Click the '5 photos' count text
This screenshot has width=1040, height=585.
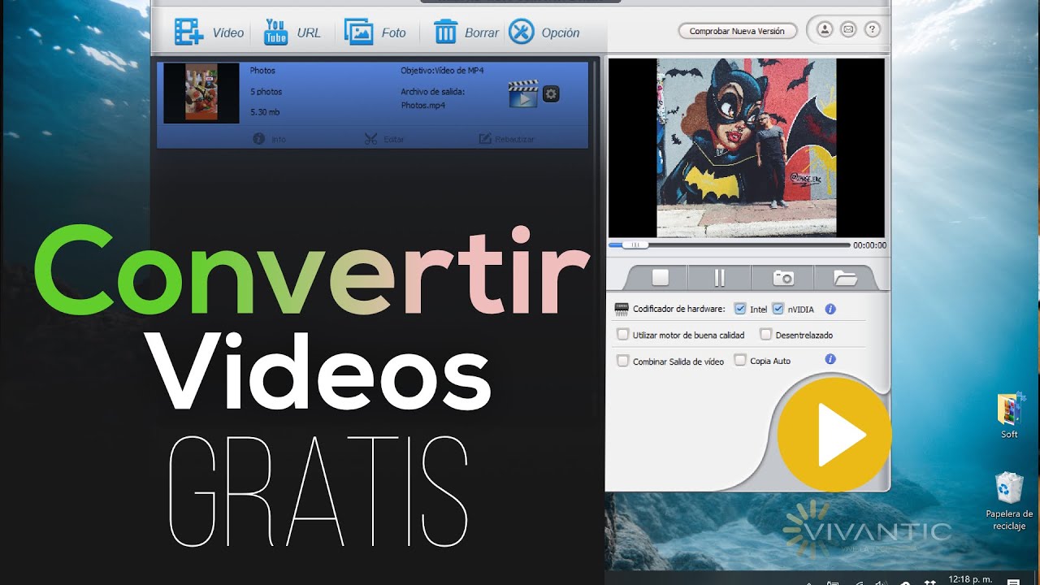click(266, 92)
